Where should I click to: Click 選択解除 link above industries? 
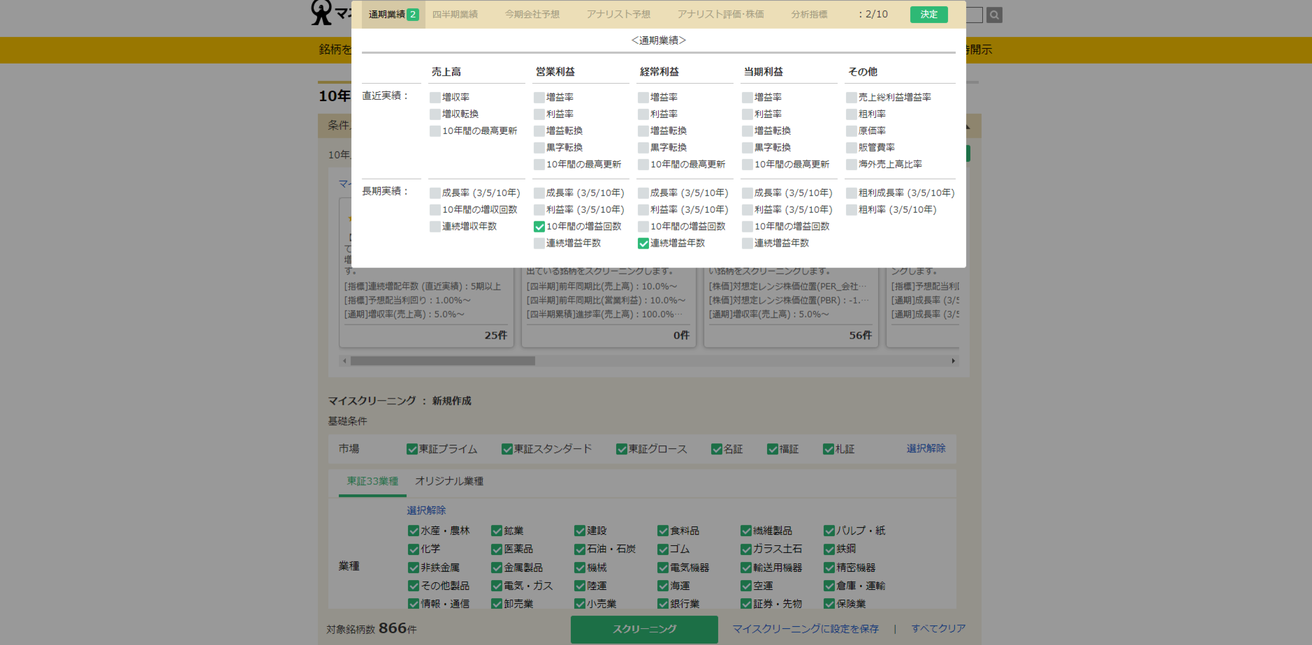[x=426, y=510]
